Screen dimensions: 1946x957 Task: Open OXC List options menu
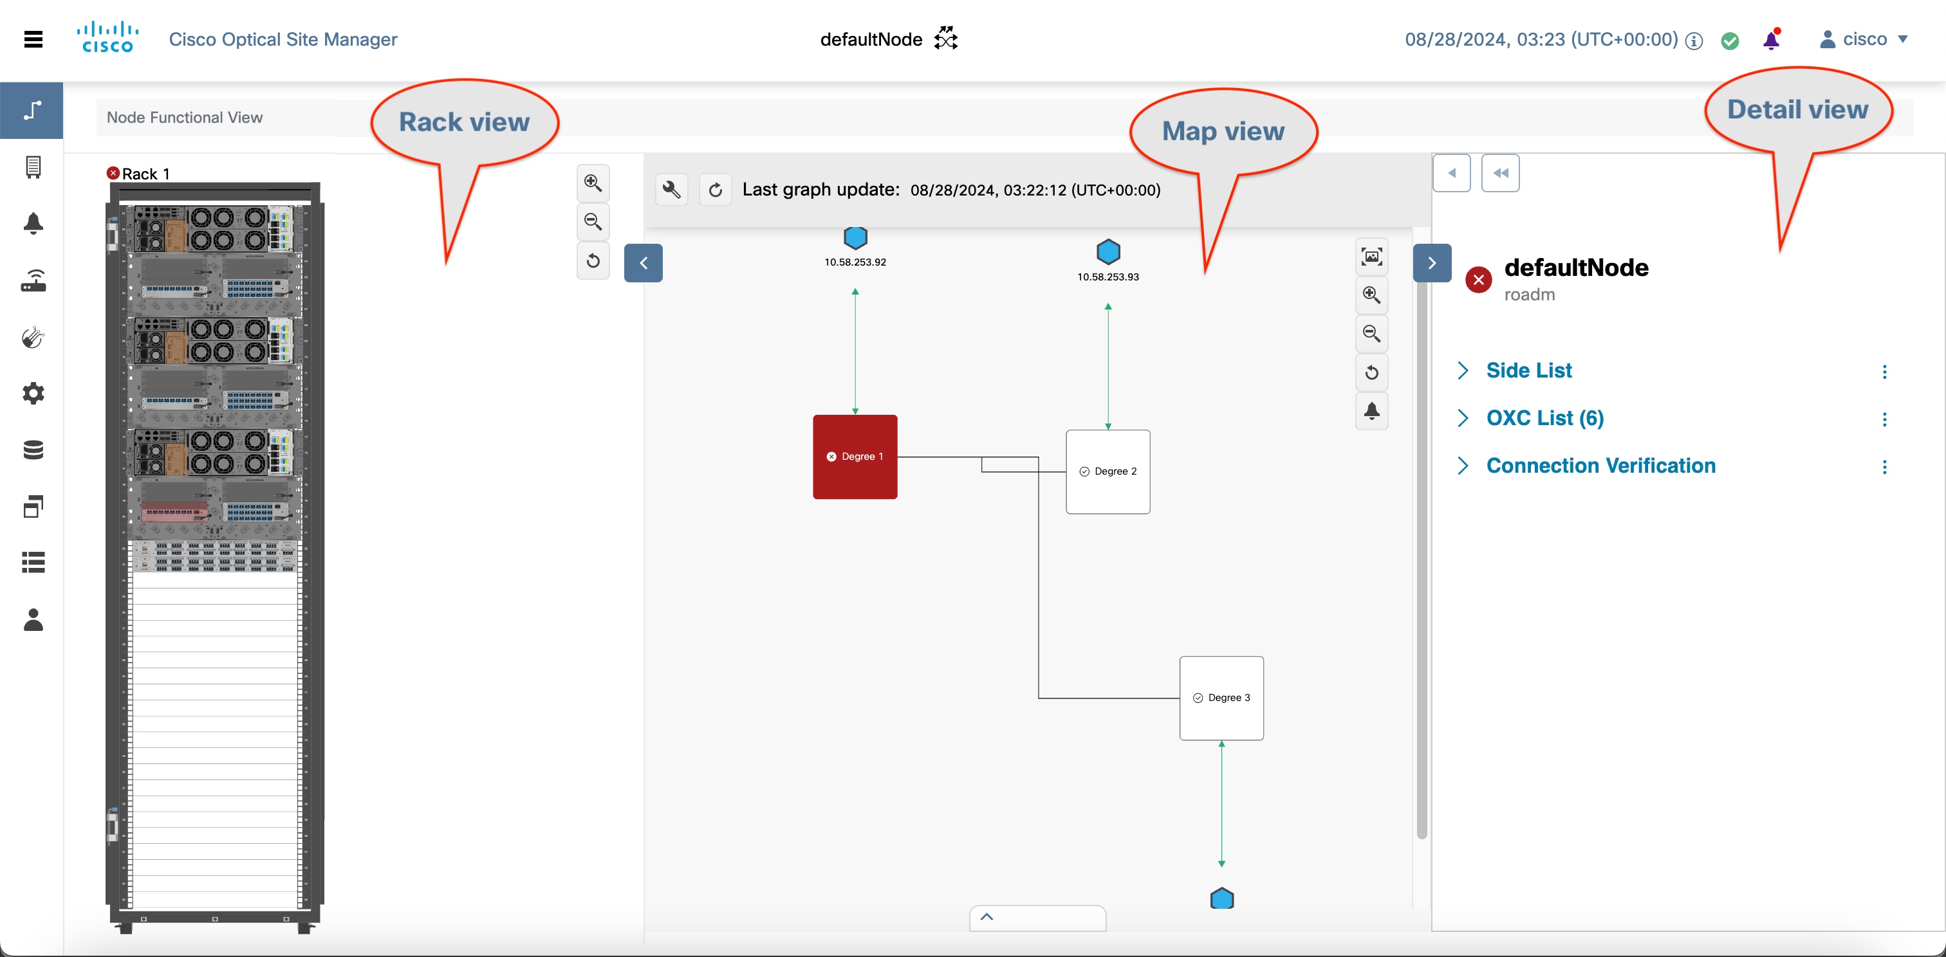coord(1885,419)
